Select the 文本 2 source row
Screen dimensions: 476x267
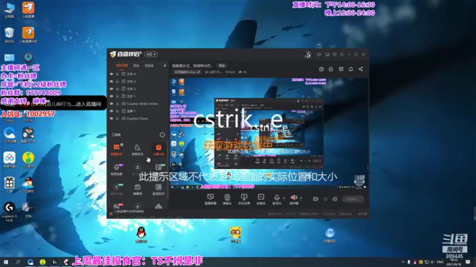[138, 88]
